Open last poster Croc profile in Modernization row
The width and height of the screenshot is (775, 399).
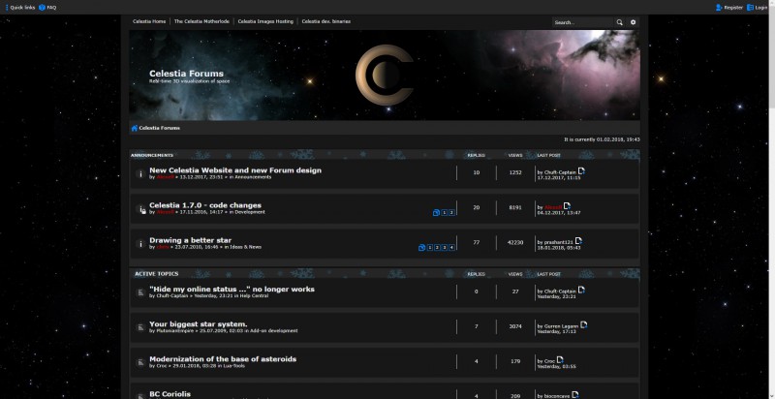[x=549, y=362]
